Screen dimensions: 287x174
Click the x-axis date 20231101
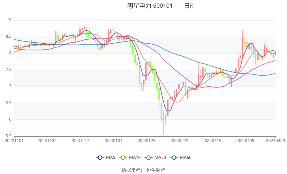[x=14, y=141]
